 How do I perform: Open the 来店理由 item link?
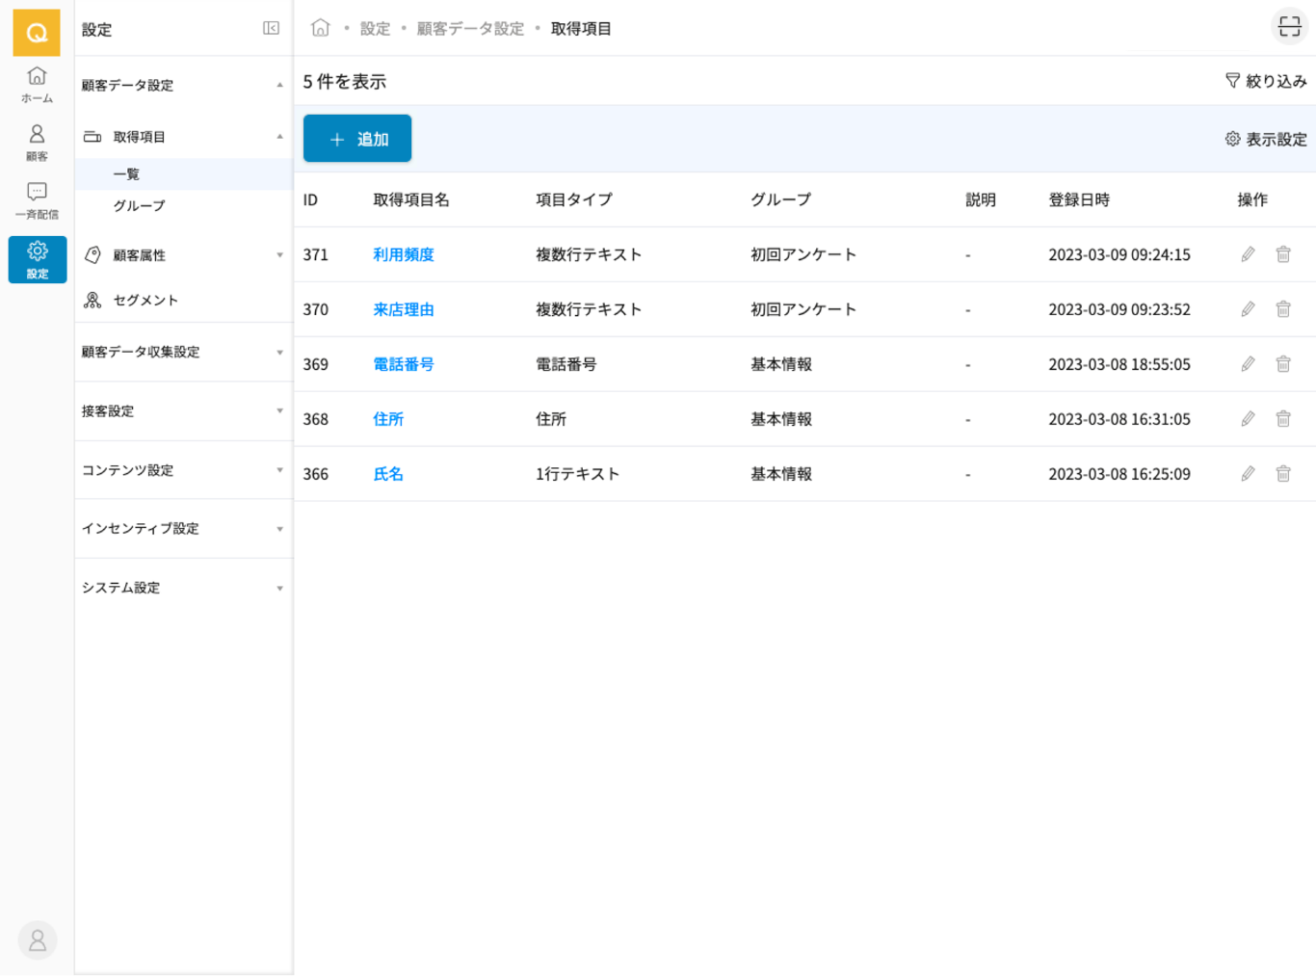(x=404, y=309)
